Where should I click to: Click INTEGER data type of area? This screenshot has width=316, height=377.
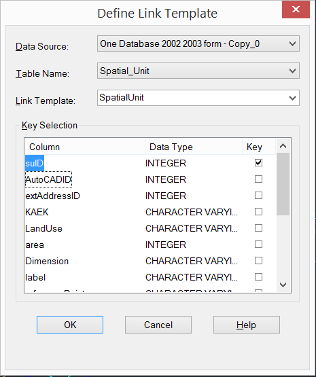[166, 245]
